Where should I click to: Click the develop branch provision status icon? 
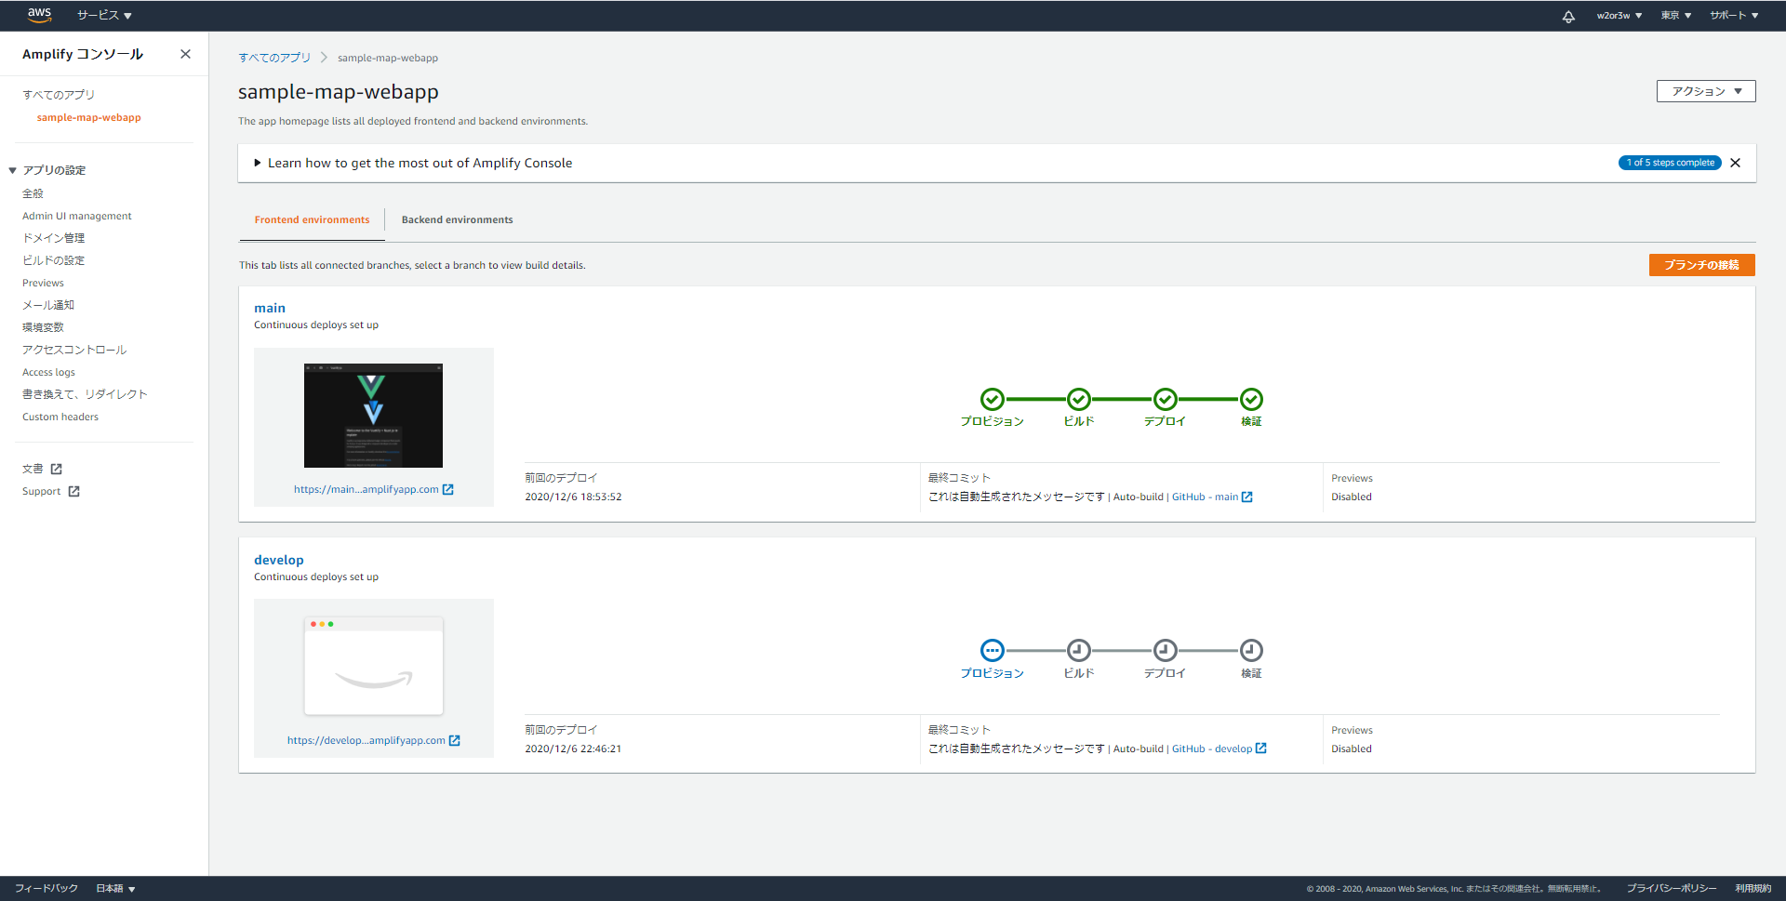coord(993,650)
